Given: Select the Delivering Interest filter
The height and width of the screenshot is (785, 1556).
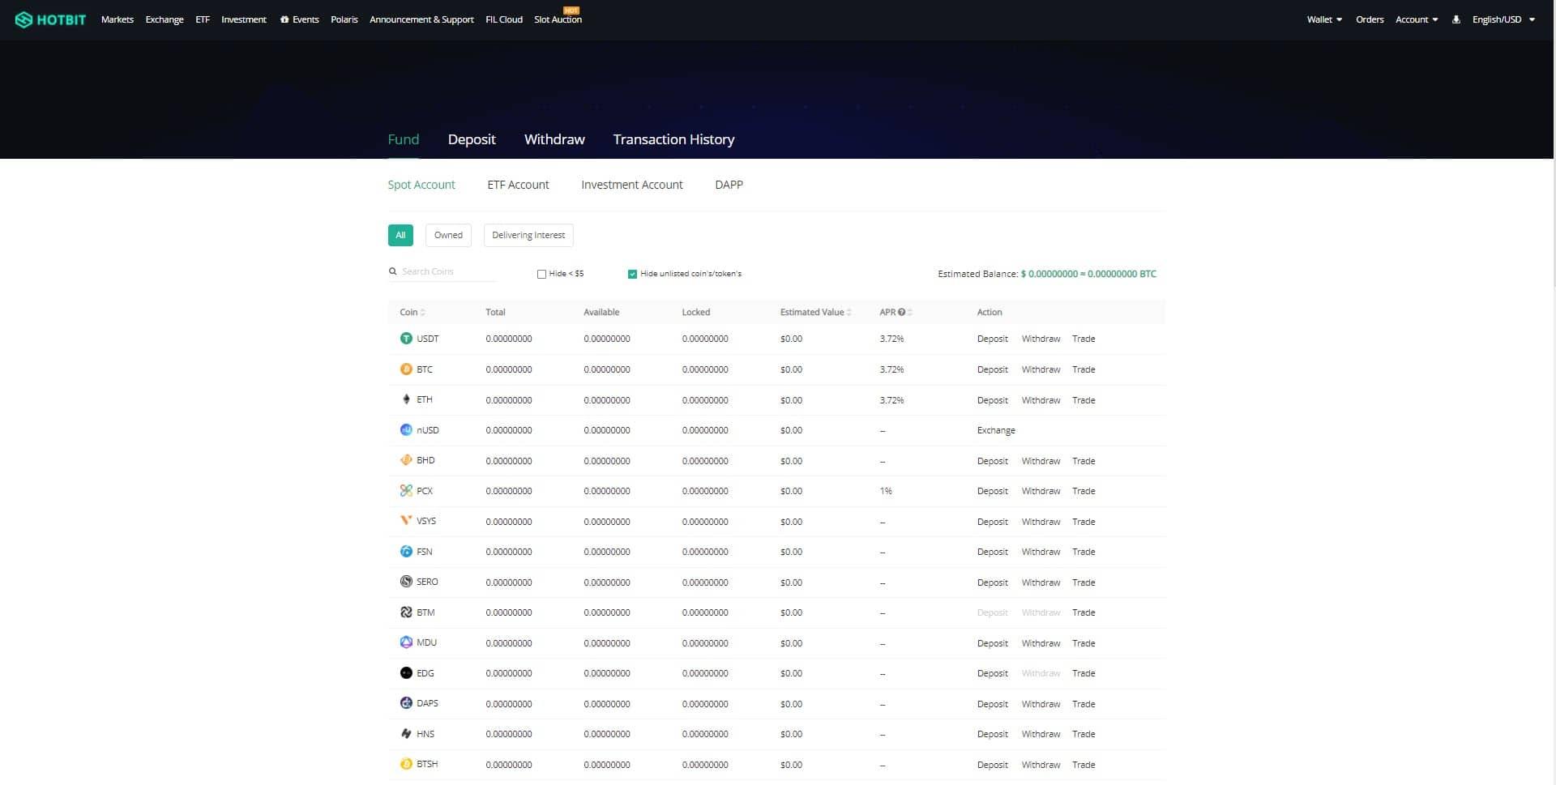Looking at the screenshot, I should [x=528, y=235].
